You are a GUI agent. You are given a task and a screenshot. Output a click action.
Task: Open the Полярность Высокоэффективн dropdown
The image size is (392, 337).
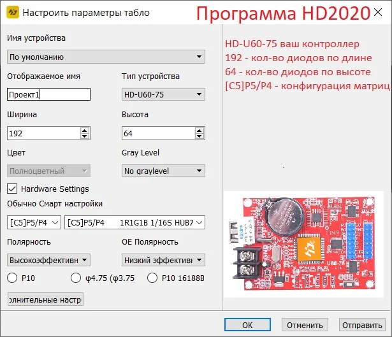click(48, 260)
